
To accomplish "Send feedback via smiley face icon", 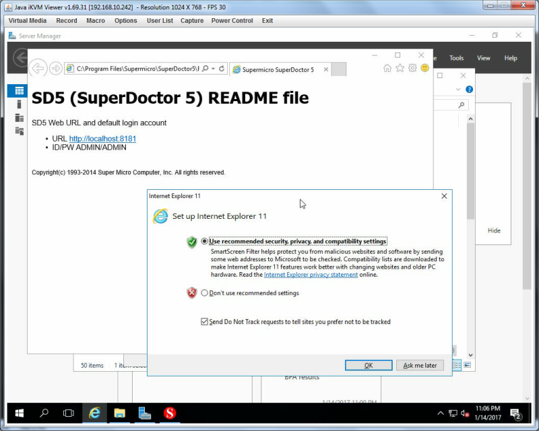I will (x=425, y=68).
